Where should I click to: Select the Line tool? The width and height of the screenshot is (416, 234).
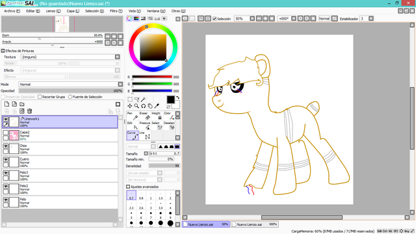pyautogui.click(x=144, y=136)
